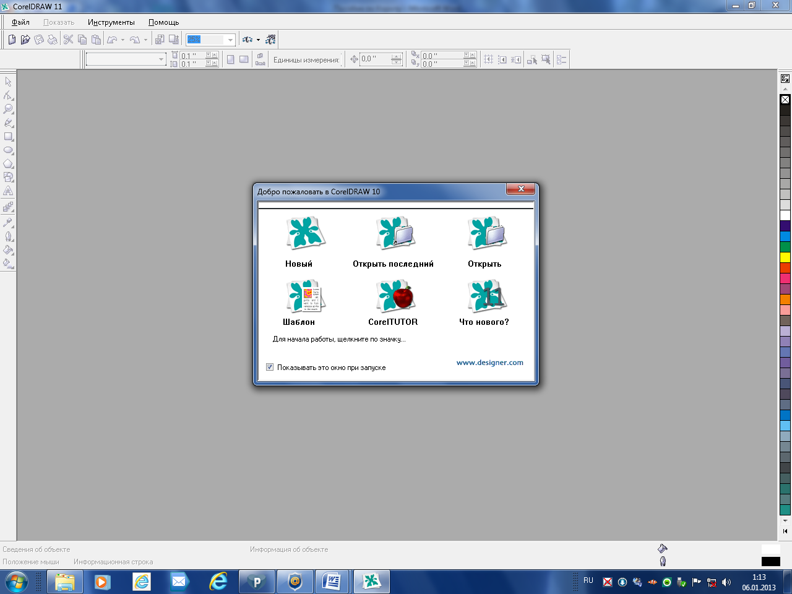The width and height of the screenshot is (792, 594).
Task: Select the Outline pen tool
Action: coord(8,236)
